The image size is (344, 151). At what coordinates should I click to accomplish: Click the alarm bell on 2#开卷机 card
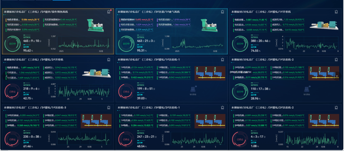coord(109,59)
